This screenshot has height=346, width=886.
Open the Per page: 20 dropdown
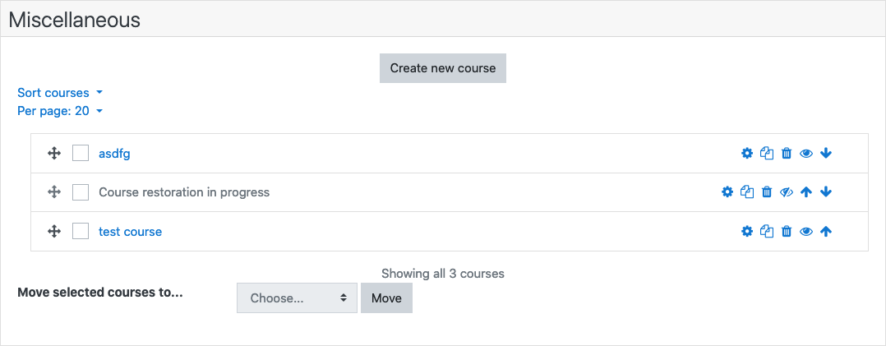[60, 111]
